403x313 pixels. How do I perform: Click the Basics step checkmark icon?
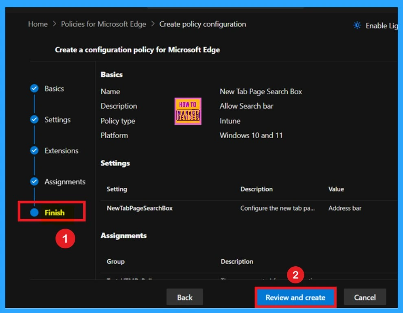pyautogui.click(x=35, y=89)
